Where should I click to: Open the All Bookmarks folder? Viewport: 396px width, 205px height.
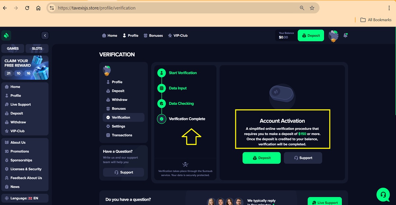pyautogui.click(x=376, y=20)
